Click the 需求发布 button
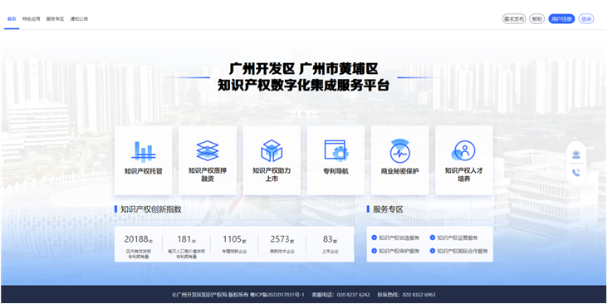 [x=514, y=19]
